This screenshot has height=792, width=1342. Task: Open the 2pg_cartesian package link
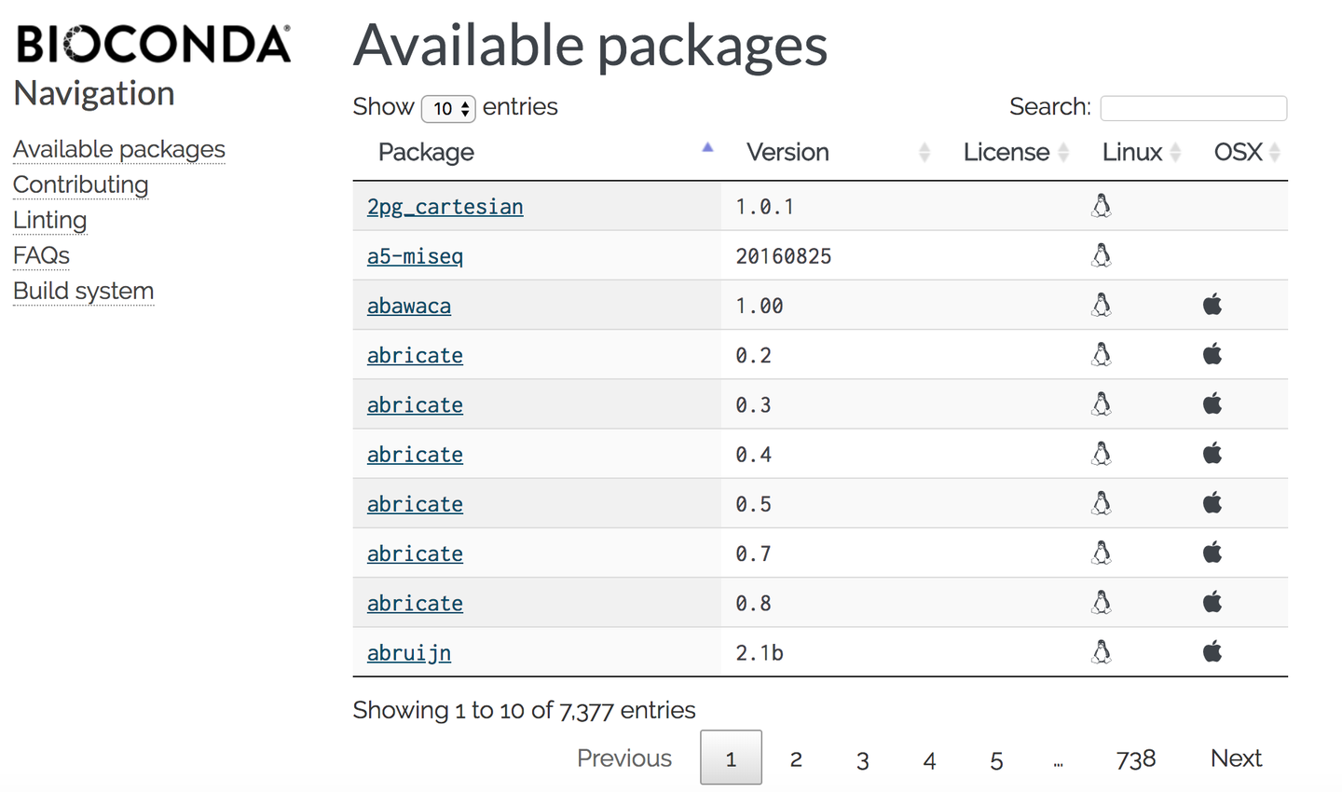(445, 207)
